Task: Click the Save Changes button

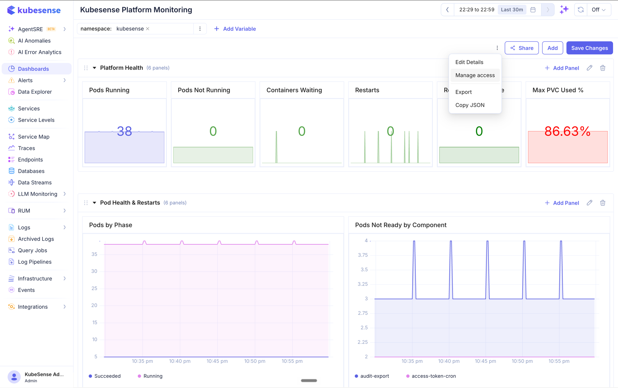Action: click(x=590, y=48)
